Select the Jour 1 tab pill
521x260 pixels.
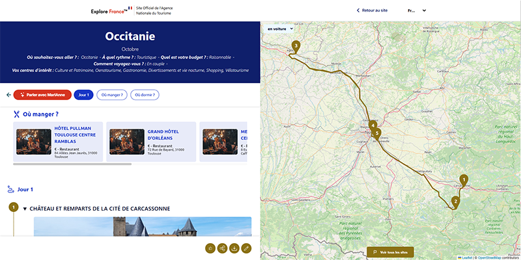(84, 95)
